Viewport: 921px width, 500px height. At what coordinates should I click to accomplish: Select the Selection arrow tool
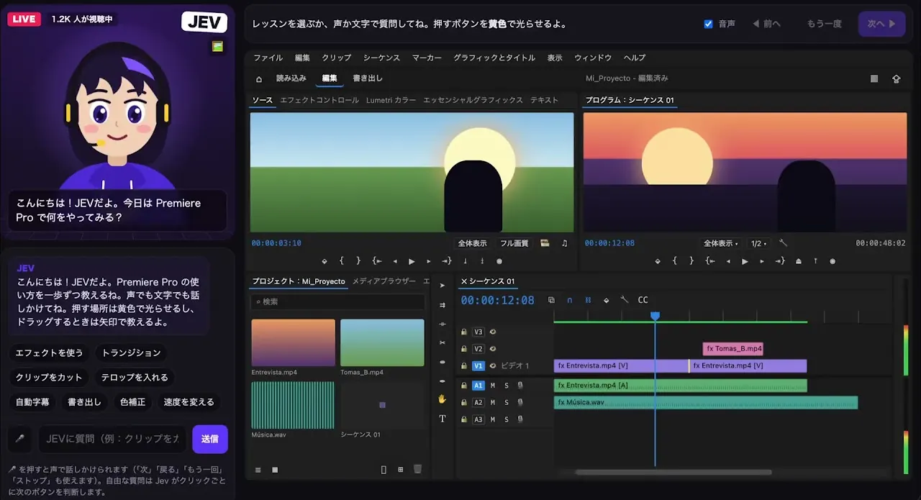click(x=443, y=286)
